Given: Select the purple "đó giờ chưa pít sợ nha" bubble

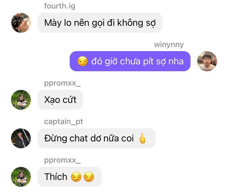Looking at the screenshot, I should pos(130,61).
